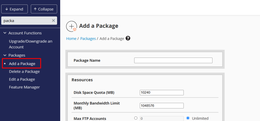260x121 pixels.
Task: Go to Packages breadcrumb link
Action: click(x=88, y=39)
